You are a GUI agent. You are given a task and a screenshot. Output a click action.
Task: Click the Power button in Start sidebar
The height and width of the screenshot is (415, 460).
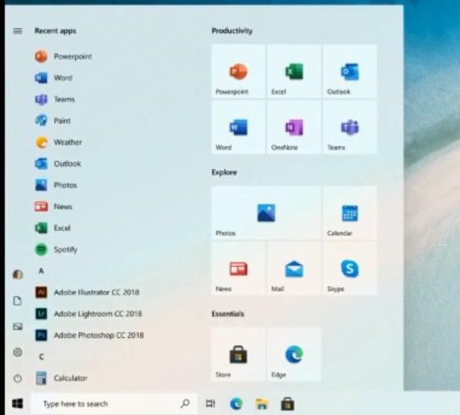[x=18, y=378]
